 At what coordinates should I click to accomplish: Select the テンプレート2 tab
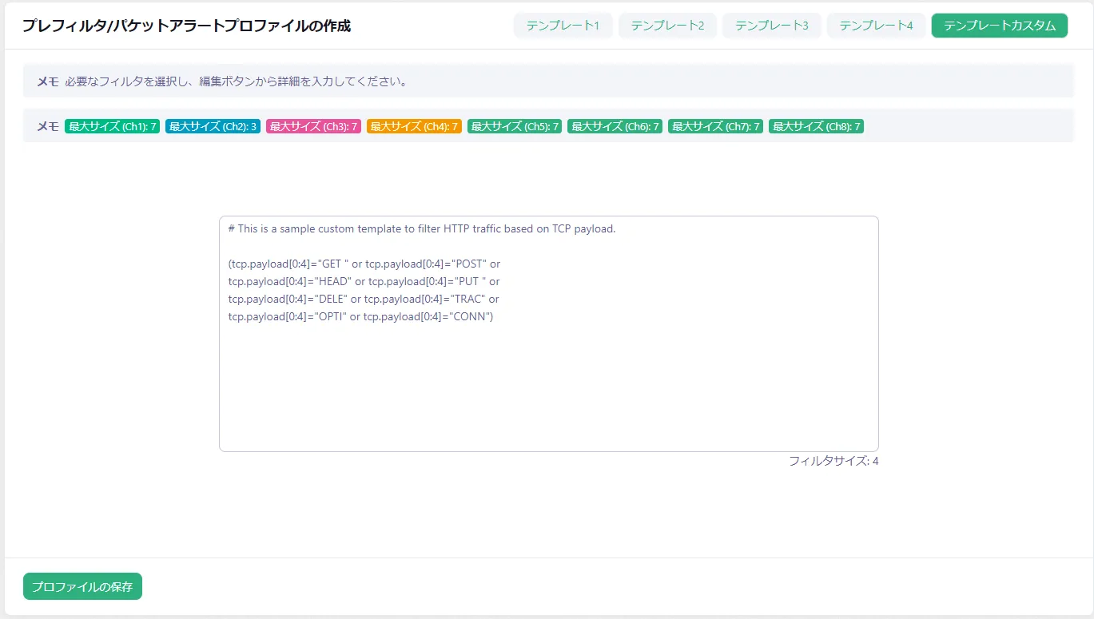coord(667,26)
